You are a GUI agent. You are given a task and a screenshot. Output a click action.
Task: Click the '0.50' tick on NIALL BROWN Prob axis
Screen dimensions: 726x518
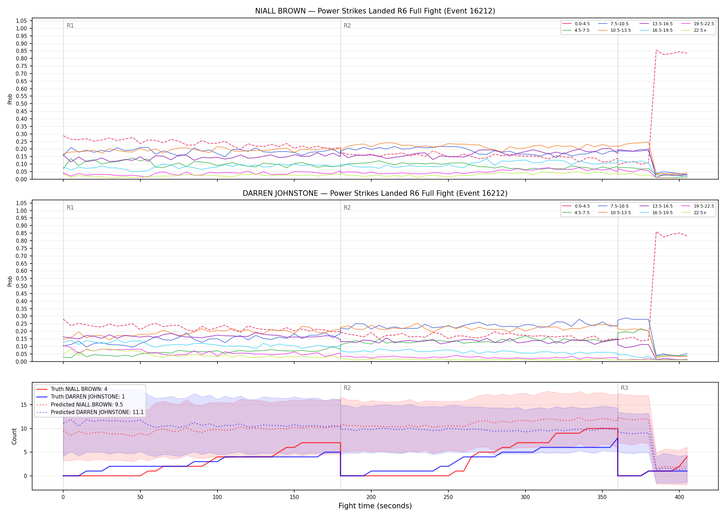[21, 104]
